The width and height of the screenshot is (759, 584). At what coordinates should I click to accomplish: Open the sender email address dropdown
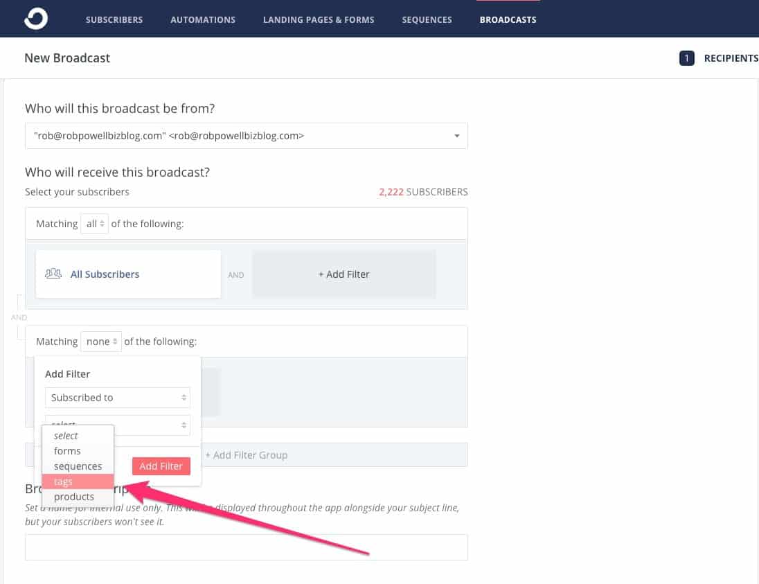[246, 136]
